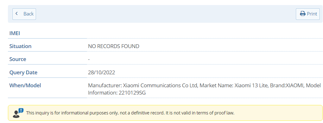The width and height of the screenshot is (323, 123).
Task: Select the IMEI row label
Action: (15, 33)
